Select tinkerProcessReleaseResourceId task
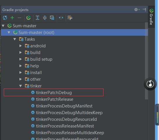 click(67, 139)
